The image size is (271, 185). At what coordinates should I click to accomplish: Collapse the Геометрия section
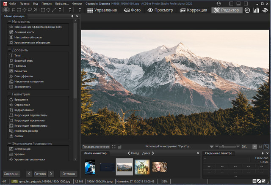click(x=10, y=94)
